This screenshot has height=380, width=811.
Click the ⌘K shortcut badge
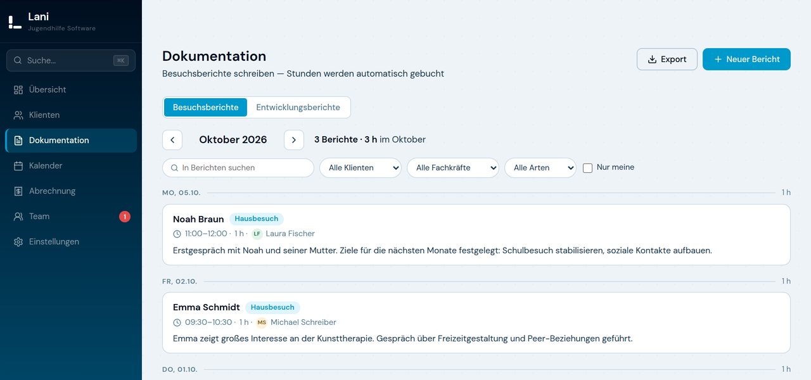pyautogui.click(x=121, y=61)
